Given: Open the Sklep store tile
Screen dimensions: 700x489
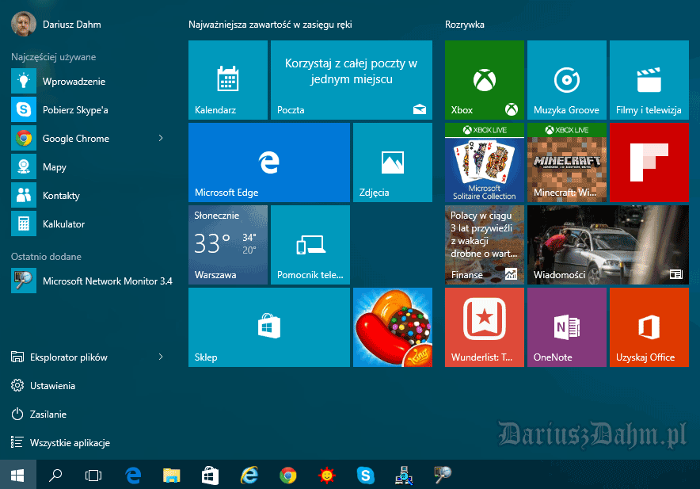Looking at the screenshot, I should point(269,327).
